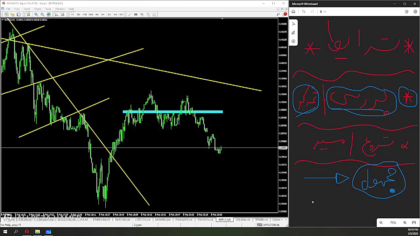This screenshot has height=236, width=420.
Task: Open the Charts menu
Action: 37,9
